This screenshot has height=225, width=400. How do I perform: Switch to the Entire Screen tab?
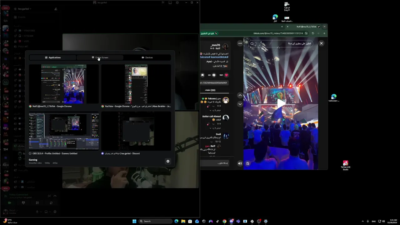[100, 57]
